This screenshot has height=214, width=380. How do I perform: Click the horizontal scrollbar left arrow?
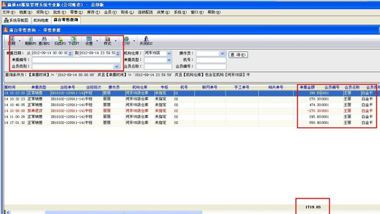coord(8,212)
